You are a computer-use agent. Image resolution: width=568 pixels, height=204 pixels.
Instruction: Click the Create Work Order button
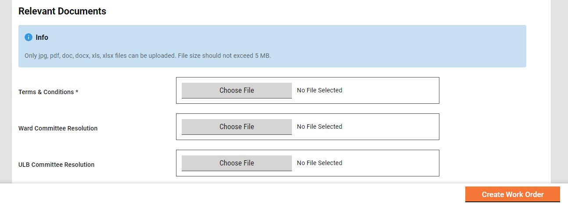click(512, 194)
